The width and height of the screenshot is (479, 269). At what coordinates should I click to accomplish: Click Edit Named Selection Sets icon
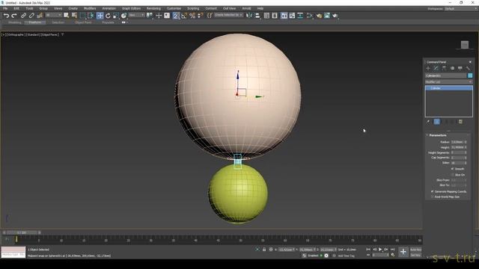coord(210,16)
